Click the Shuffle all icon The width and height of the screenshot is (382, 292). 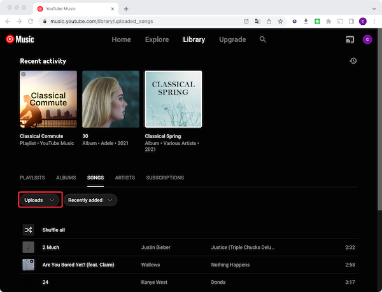[28, 230]
